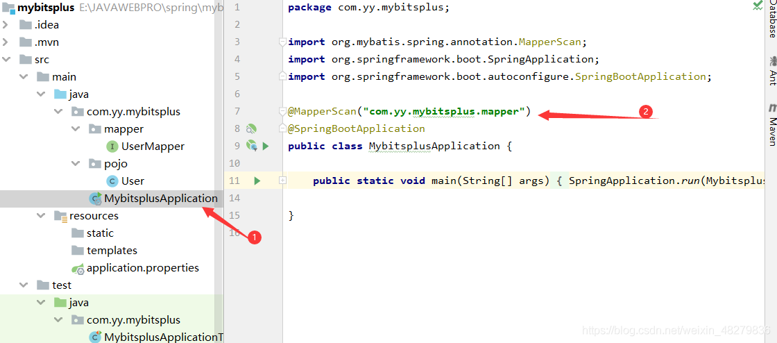This screenshot has width=777, height=343.
Task: Open the Maven tool window
Action: pyautogui.click(x=772, y=125)
